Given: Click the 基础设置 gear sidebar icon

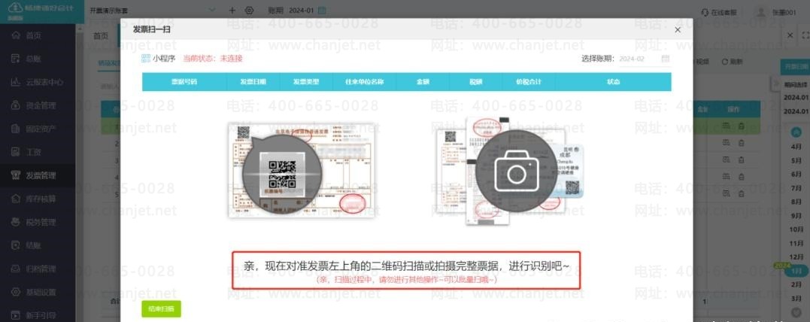Looking at the screenshot, I should tap(16, 292).
